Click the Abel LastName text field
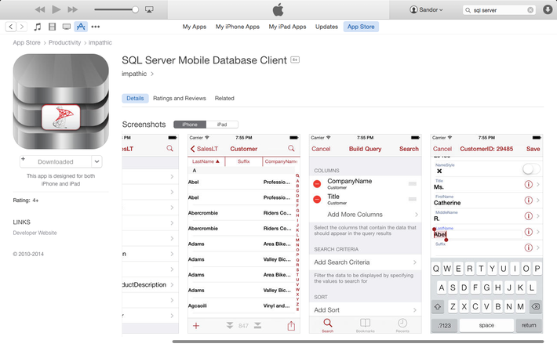557x347 pixels. click(x=478, y=234)
